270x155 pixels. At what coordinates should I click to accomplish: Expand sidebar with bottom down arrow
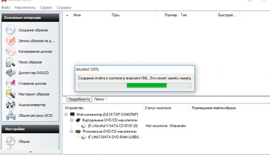31,152
